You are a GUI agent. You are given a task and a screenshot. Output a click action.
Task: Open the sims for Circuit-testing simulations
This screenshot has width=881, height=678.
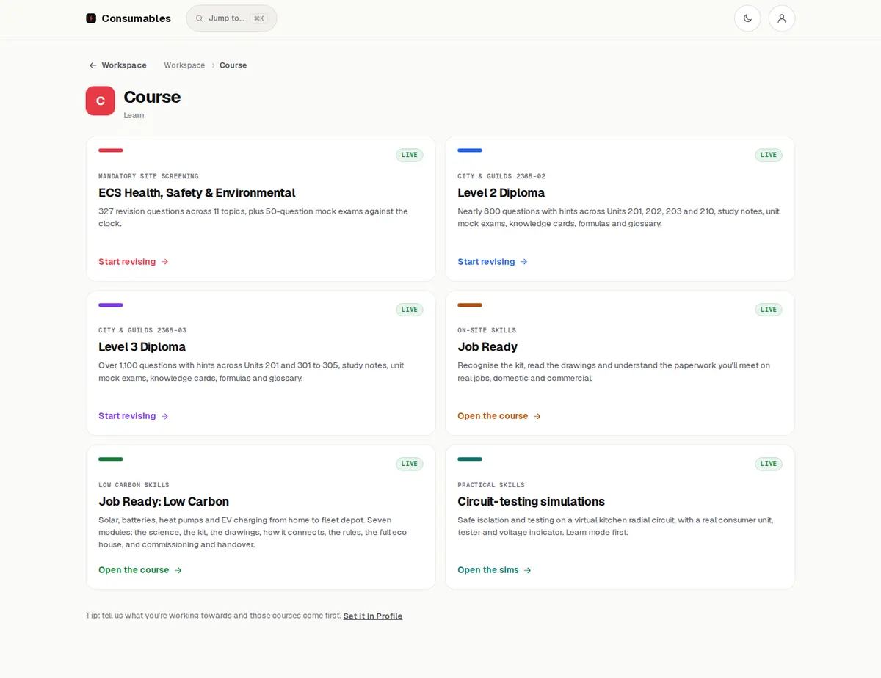coord(495,570)
